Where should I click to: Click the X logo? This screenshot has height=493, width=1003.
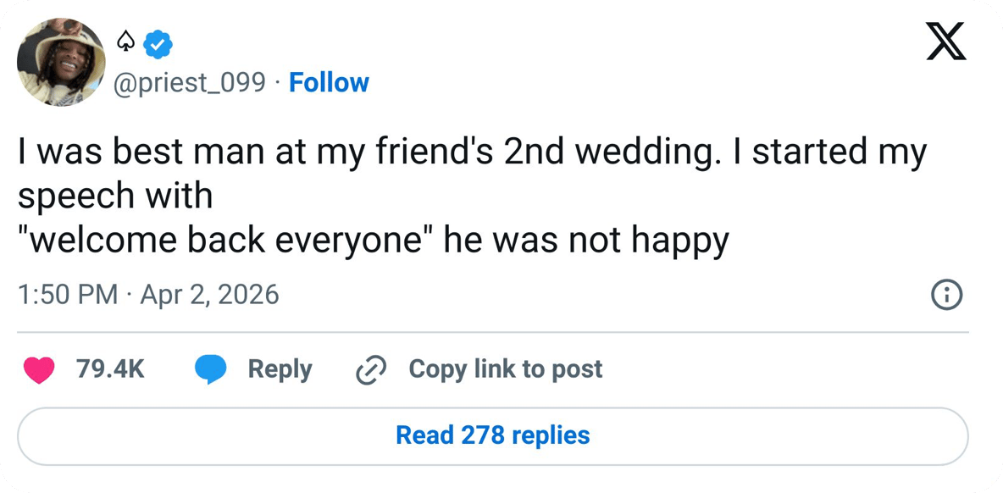[945, 42]
